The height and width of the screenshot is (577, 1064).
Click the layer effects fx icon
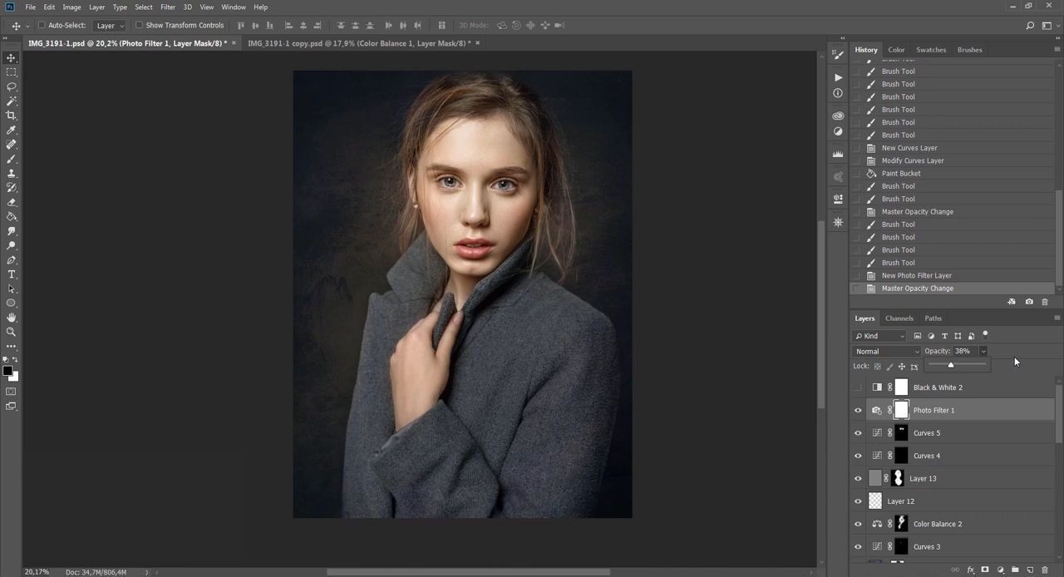coord(970,570)
